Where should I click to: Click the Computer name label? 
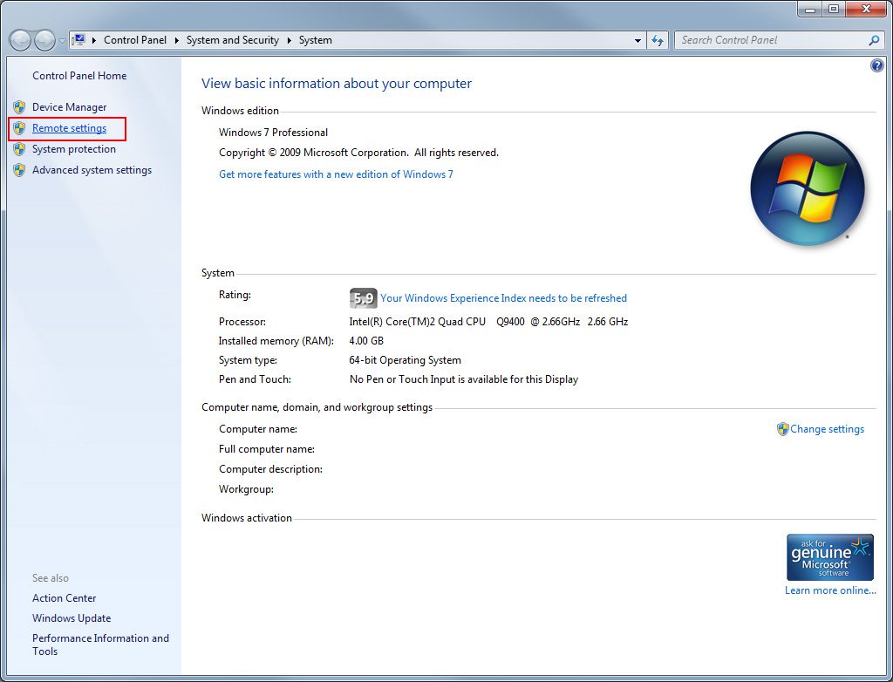click(x=258, y=429)
